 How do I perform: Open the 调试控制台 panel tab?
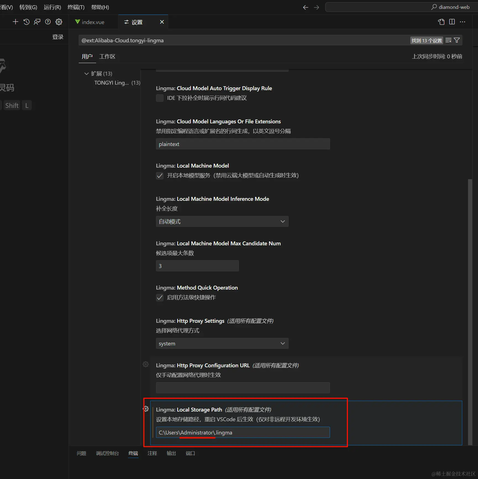coord(107,453)
